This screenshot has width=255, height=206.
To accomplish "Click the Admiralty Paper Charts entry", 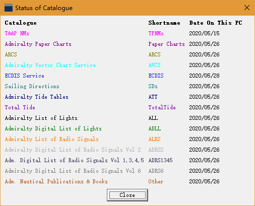I will 38,44.
